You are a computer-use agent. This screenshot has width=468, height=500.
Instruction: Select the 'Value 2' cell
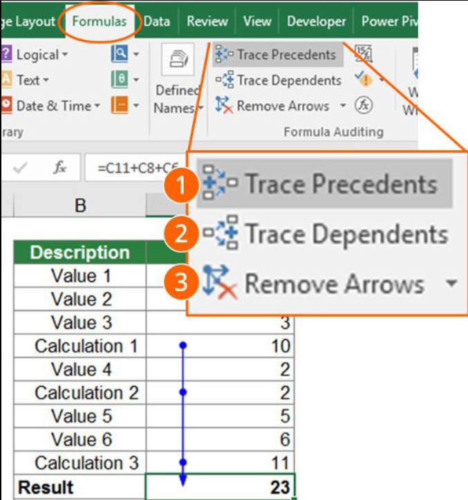coord(80,299)
